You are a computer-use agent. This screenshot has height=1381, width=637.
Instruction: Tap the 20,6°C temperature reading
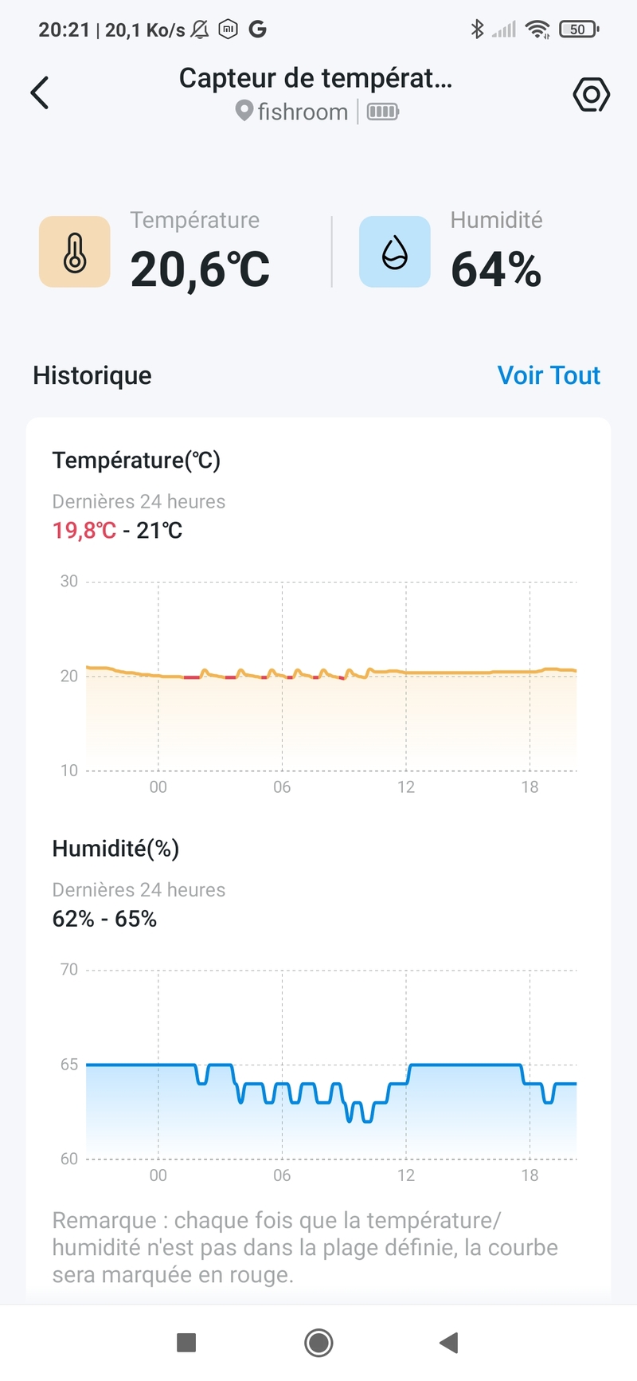200,269
